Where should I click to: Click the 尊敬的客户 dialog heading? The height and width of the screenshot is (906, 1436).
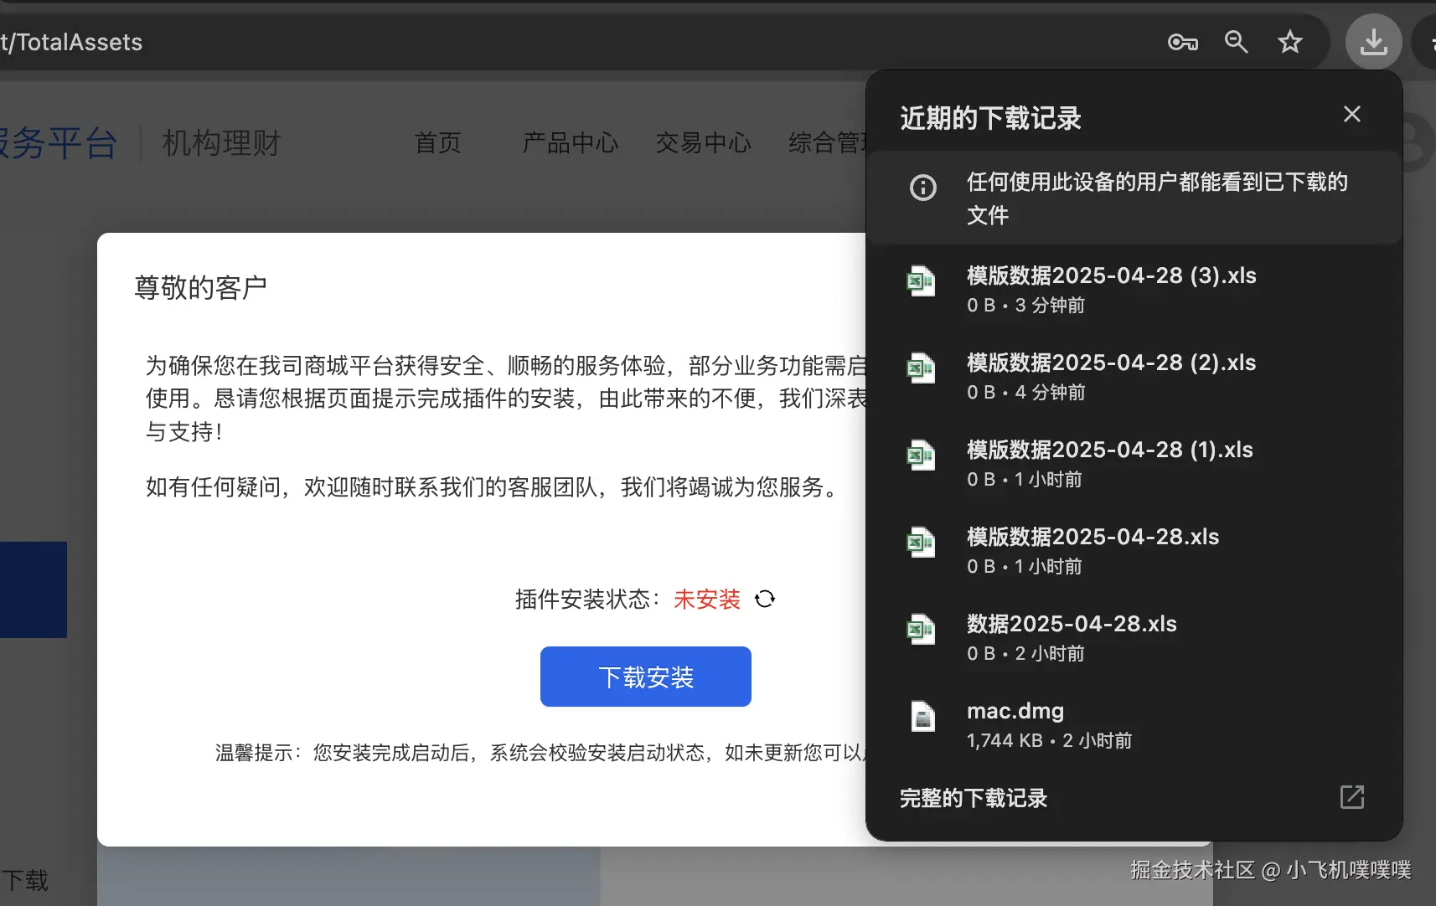tap(200, 287)
